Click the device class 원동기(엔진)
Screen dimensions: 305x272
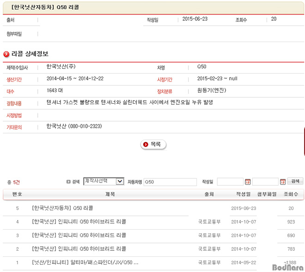(212, 90)
